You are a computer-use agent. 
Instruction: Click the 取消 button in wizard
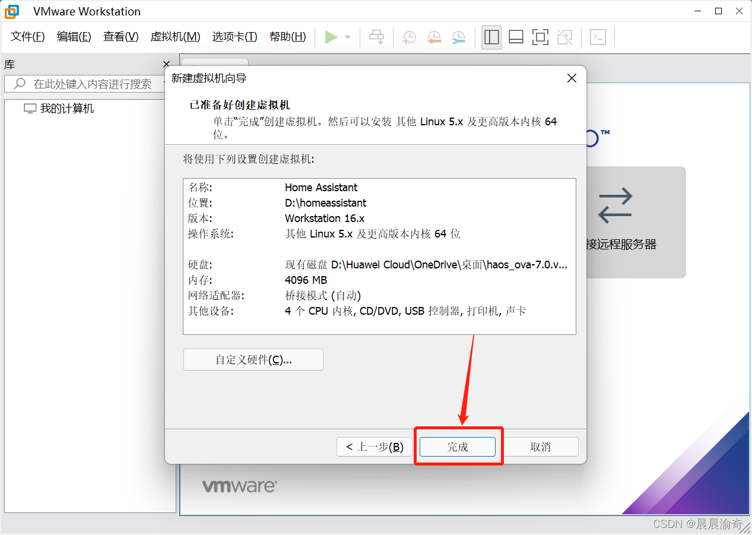[x=541, y=447]
